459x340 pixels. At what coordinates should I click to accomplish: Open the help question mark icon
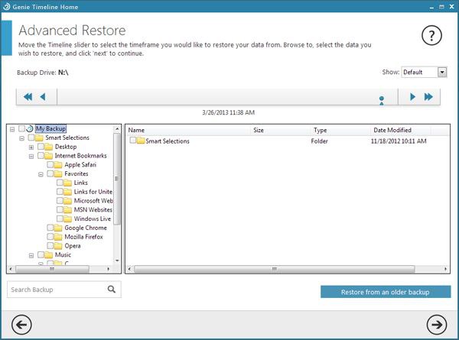[x=433, y=36]
